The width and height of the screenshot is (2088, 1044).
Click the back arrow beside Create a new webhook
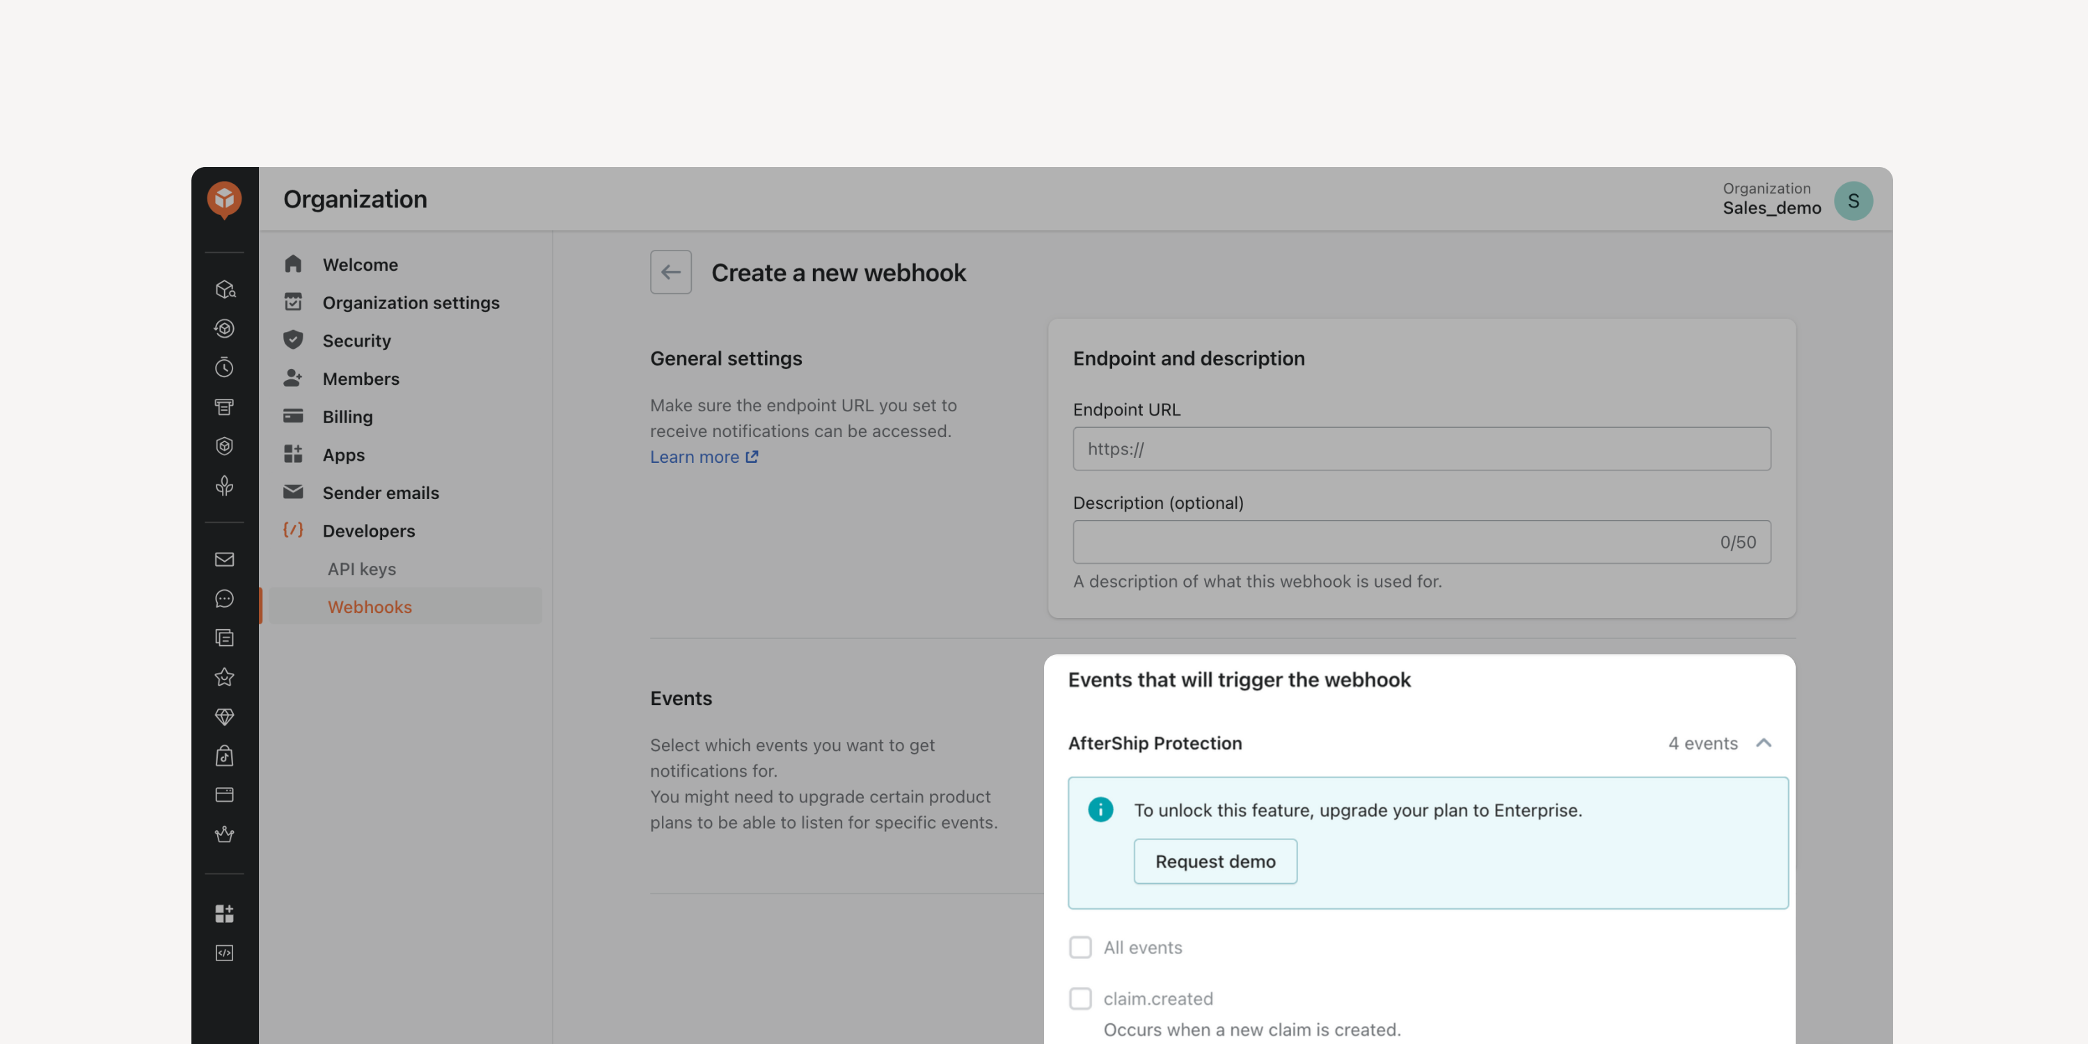(x=670, y=272)
